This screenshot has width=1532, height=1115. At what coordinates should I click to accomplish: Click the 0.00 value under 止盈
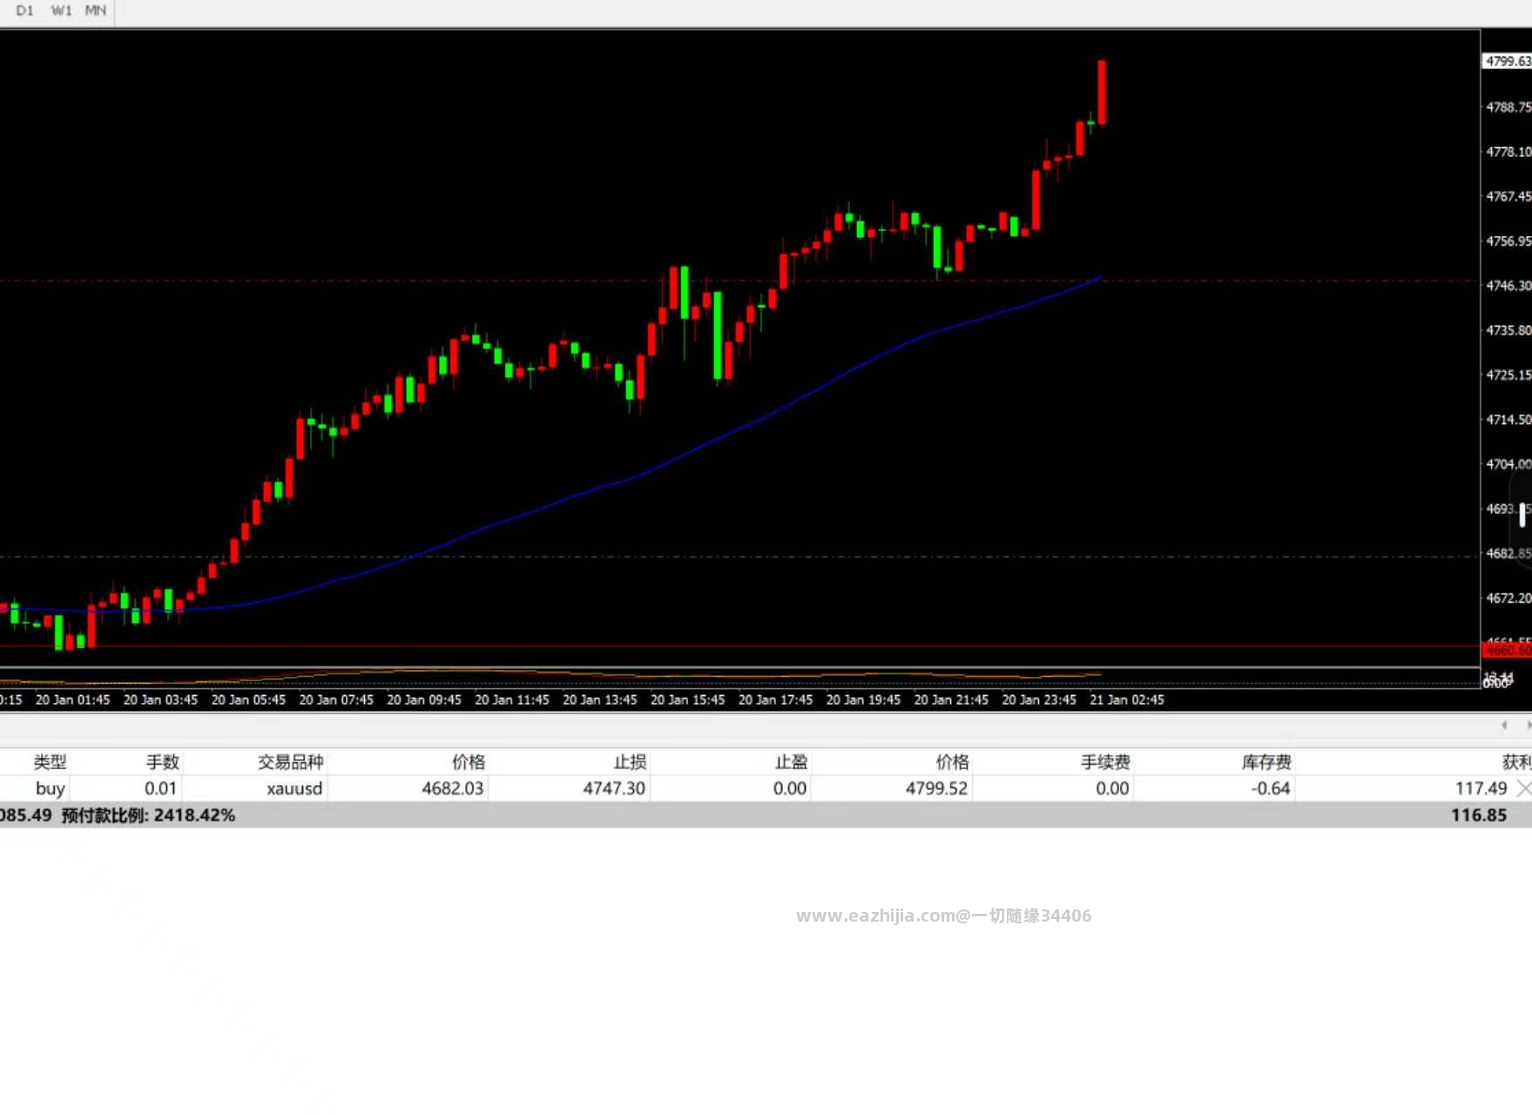pos(790,788)
